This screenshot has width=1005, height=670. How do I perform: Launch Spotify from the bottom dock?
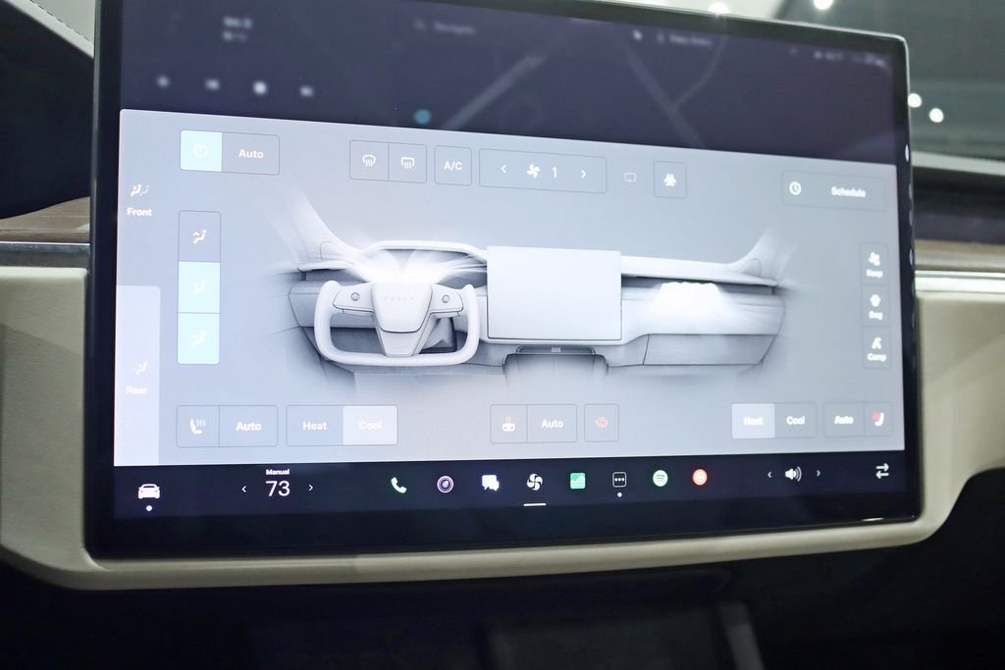point(661,478)
